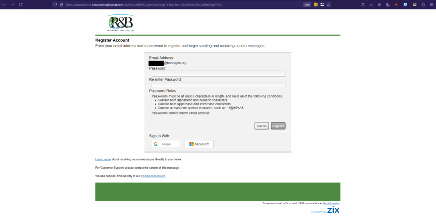Open the Downloads panel icon
The width and height of the screenshot is (436, 224).
371,5
